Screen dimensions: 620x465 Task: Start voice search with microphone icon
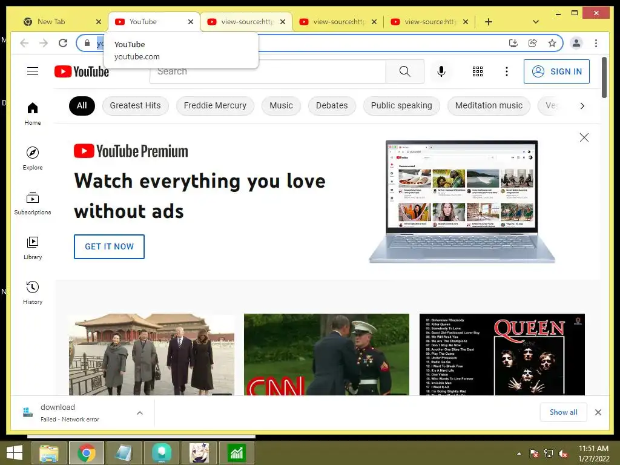pos(441,71)
